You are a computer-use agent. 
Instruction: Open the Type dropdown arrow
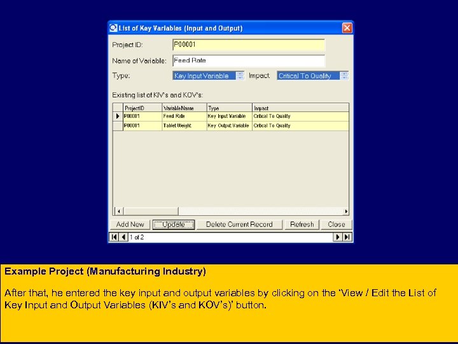tap(240, 76)
